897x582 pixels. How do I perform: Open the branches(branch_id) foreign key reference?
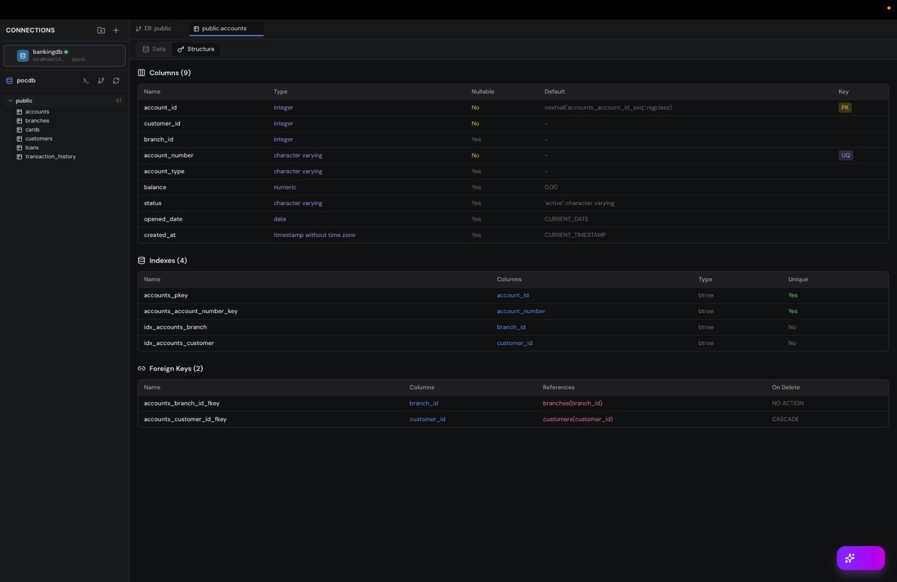click(572, 403)
